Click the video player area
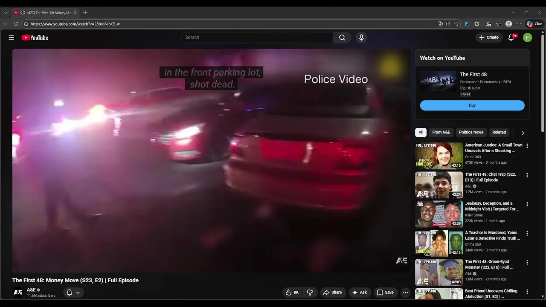The height and width of the screenshot is (307, 546). point(211,161)
